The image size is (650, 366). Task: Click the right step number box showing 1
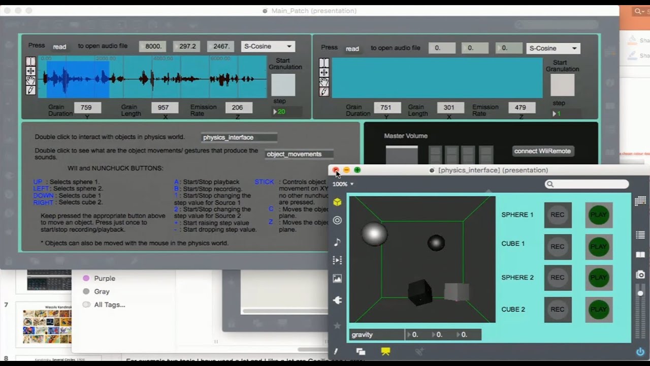[x=566, y=114]
